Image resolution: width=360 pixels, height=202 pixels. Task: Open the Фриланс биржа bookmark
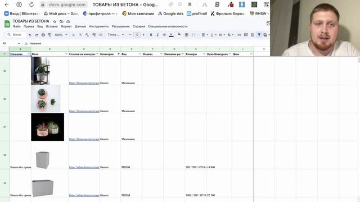click(227, 13)
